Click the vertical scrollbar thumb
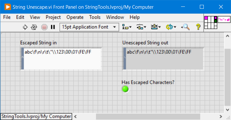 tap(227, 77)
